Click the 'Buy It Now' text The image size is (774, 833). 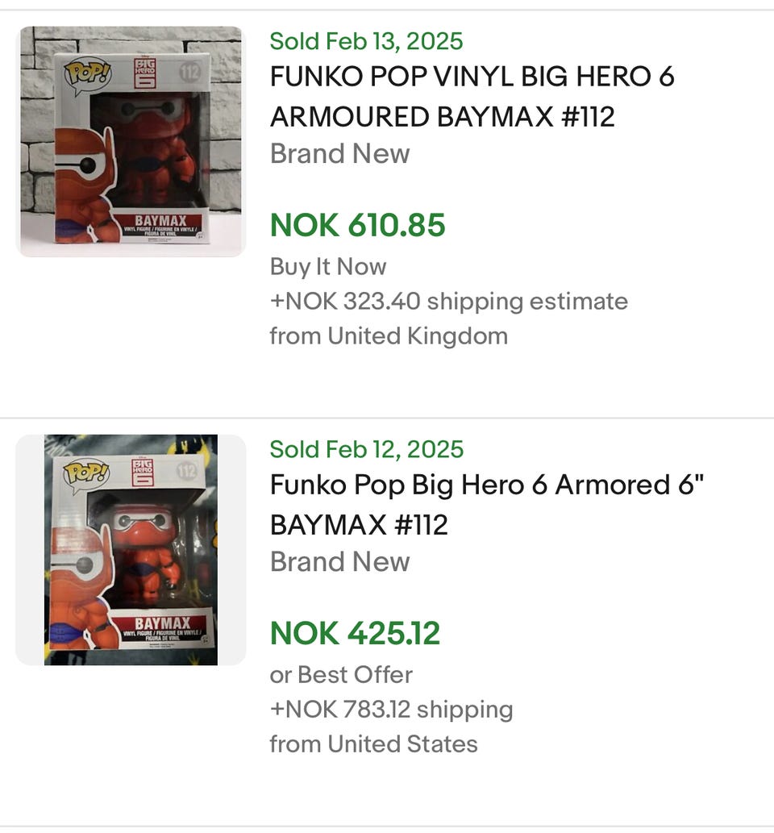point(327,266)
